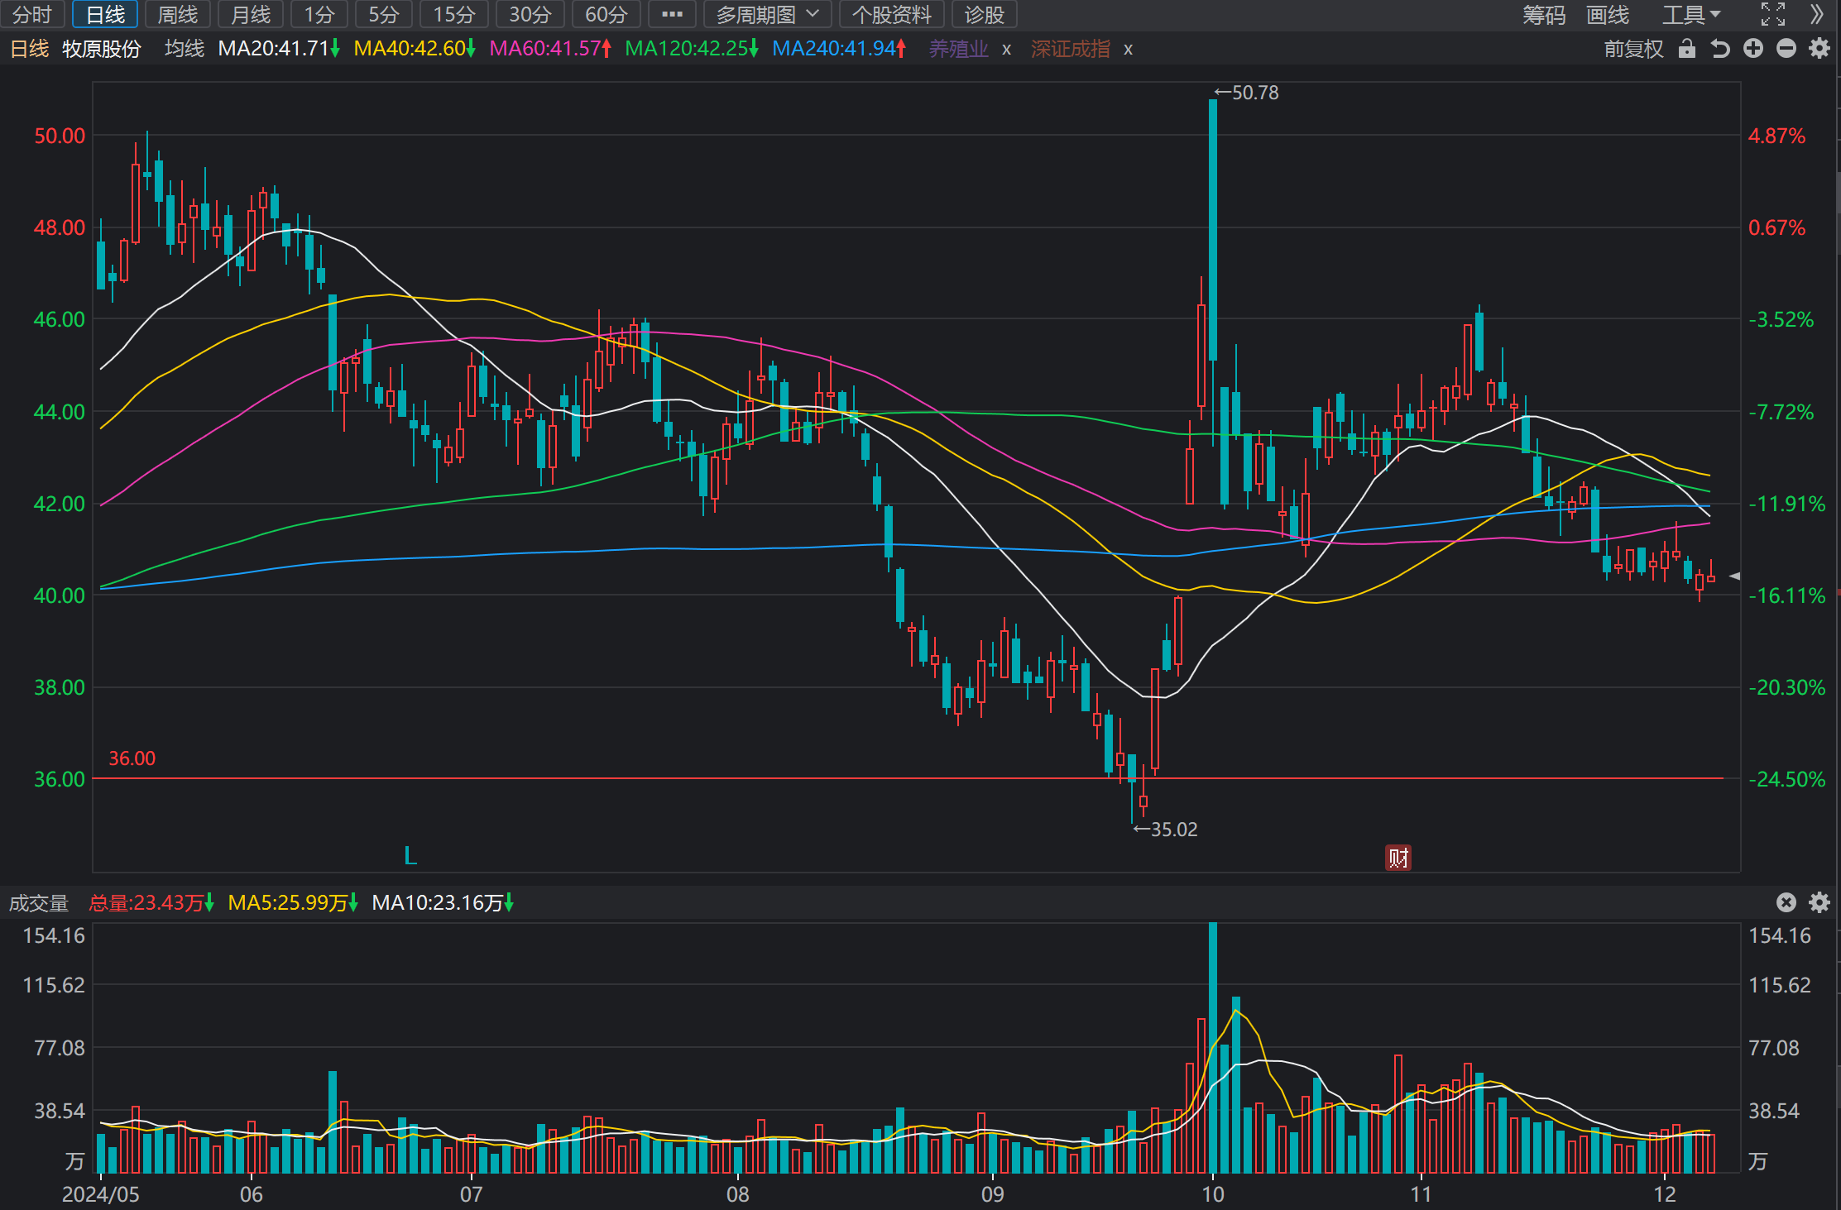
Task: Open main chart settings gear icon
Action: (1819, 49)
